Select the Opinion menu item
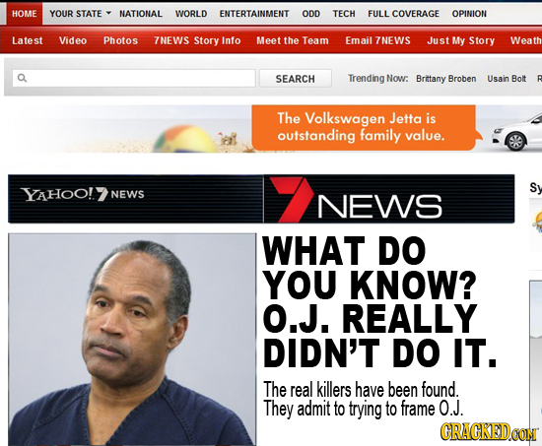542x446 pixels. 469,14
